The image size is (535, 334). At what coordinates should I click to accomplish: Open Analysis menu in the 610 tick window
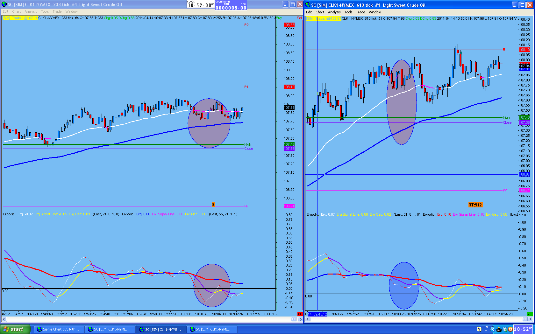tap(334, 12)
